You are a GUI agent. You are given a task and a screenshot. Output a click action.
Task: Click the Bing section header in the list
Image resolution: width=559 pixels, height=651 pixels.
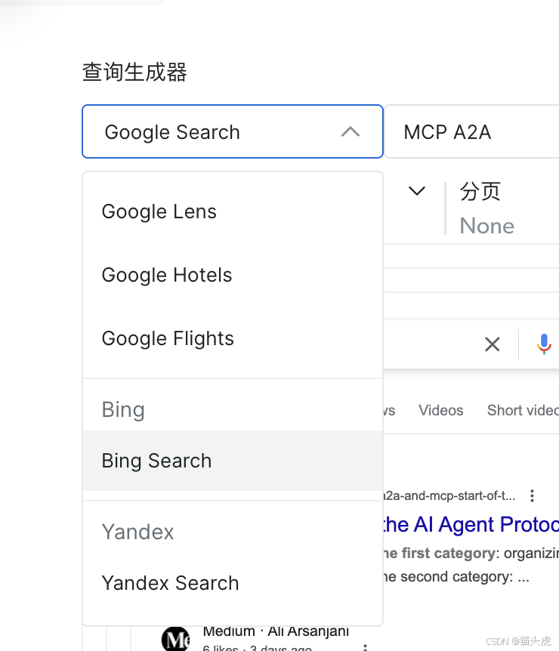click(123, 409)
